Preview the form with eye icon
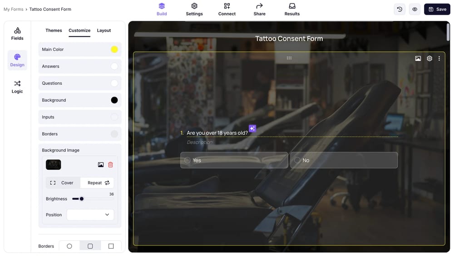The width and height of the screenshot is (454, 256). click(415, 9)
